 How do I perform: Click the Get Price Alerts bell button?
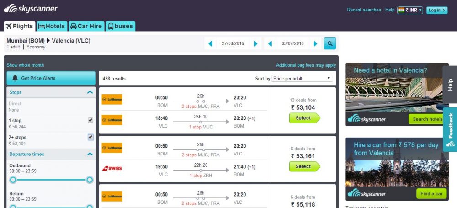point(51,78)
